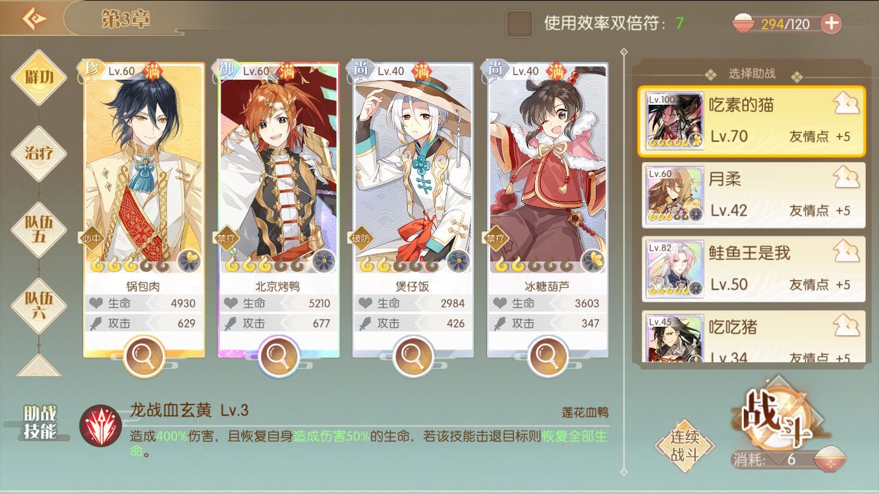The height and width of the screenshot is (494, 879).
Task: Select 吃素的猫 as assist helper
Action: click(x=752, y=121)
